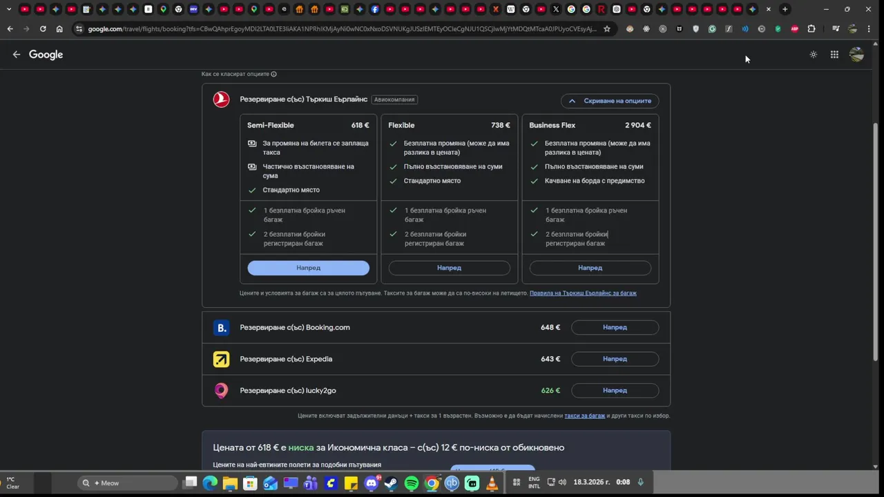Select Business Flex 'Напред' button
The image size is (884, 497).
point(590,268)
